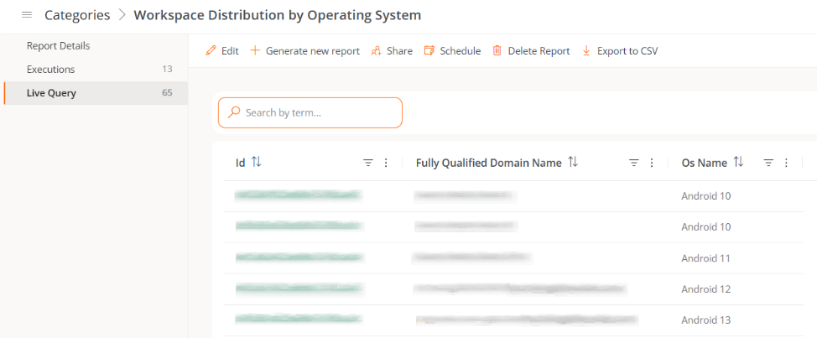Go to Categories breadcrumb

click(77, 15)
